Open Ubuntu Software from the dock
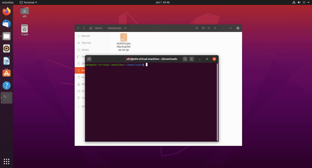This screenshot has height=168, width=312. (x=6, y=73)
